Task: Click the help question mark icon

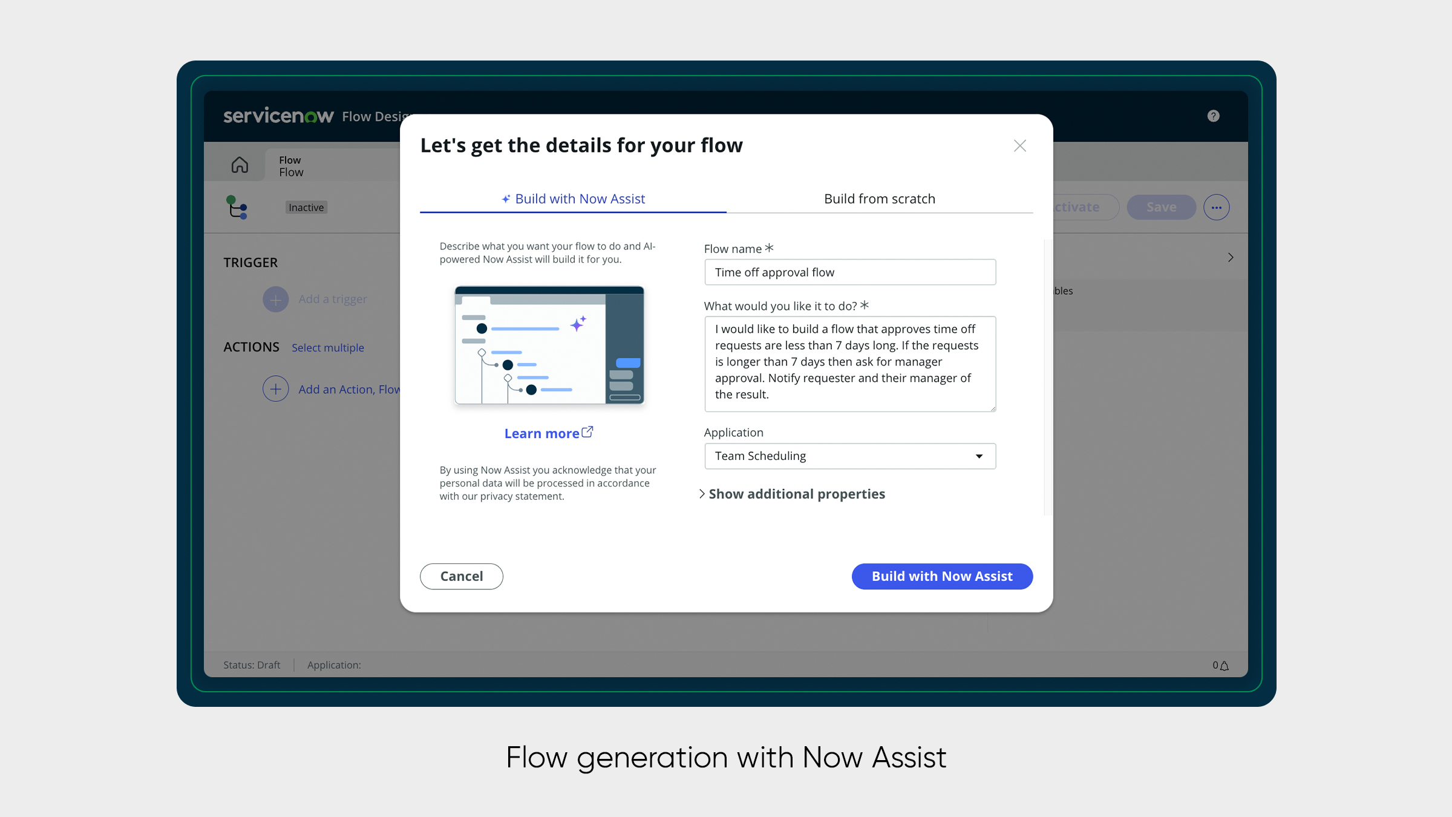Action: (1213, 116)
